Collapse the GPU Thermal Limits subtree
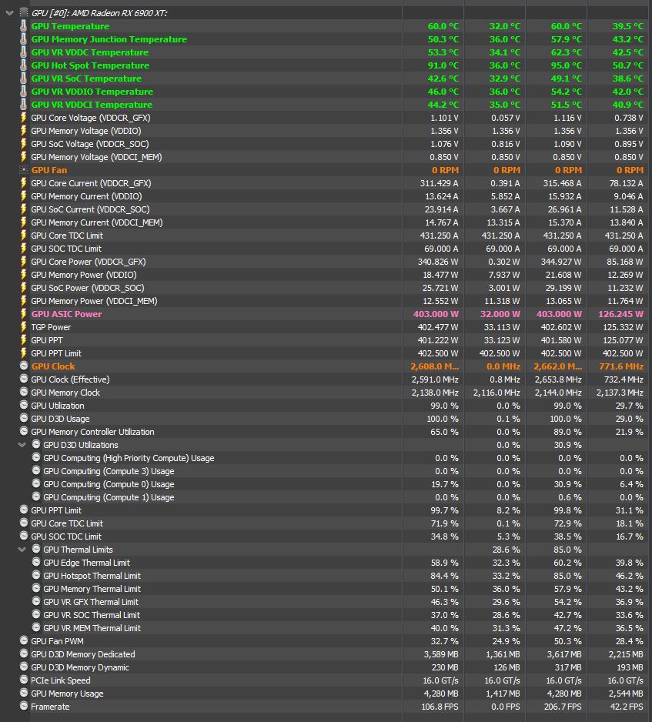652x722 pixels. (x=22, y=550)
